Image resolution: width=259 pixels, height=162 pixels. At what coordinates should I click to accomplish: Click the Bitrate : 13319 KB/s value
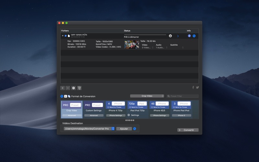coord(77,44)
